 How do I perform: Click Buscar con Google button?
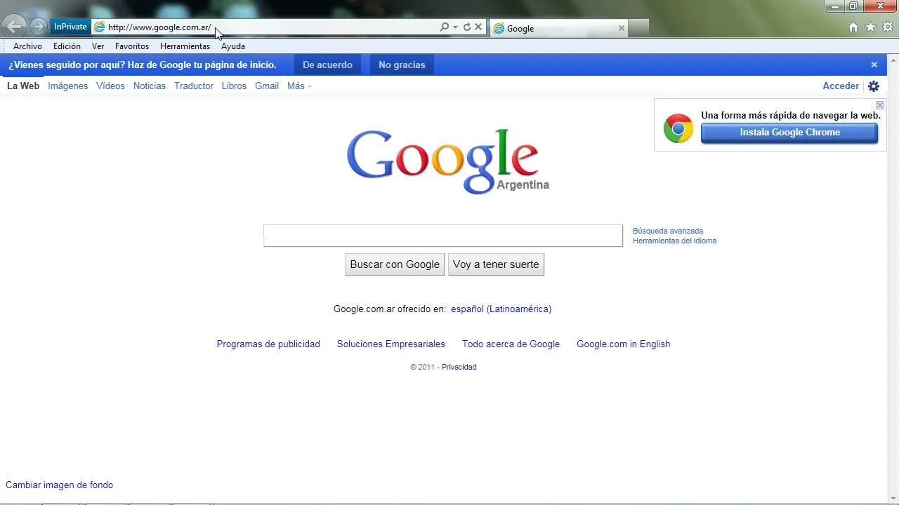tap(395, 264)
